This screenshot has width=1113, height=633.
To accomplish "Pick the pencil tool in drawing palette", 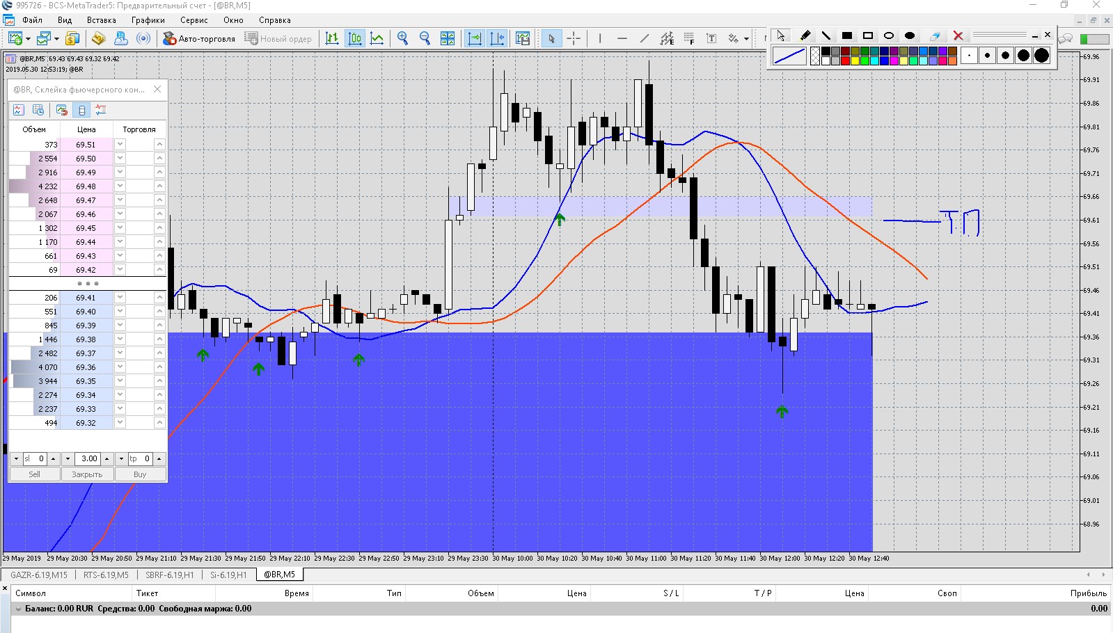I will tap(805, 35).
